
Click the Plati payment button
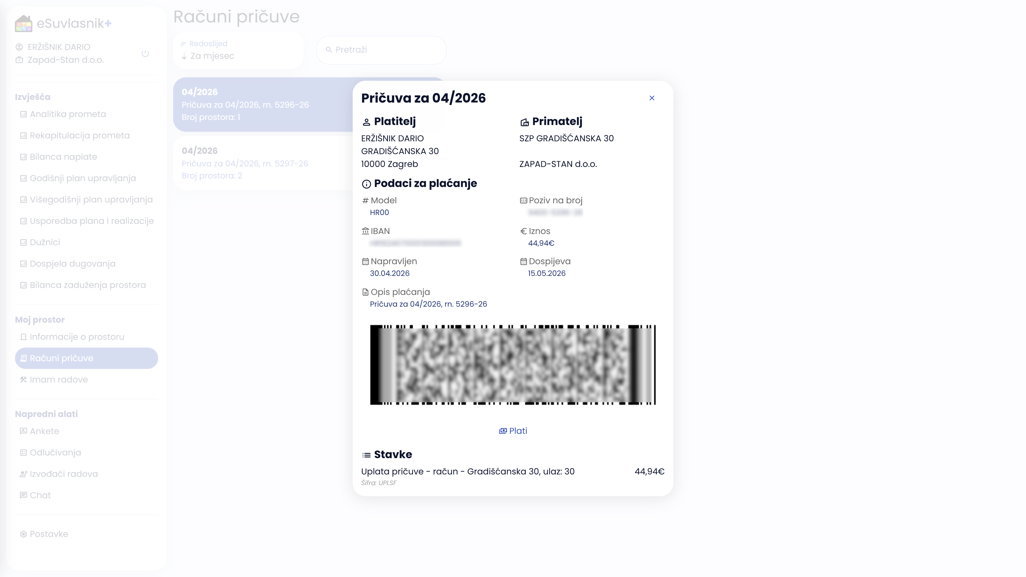513,431
